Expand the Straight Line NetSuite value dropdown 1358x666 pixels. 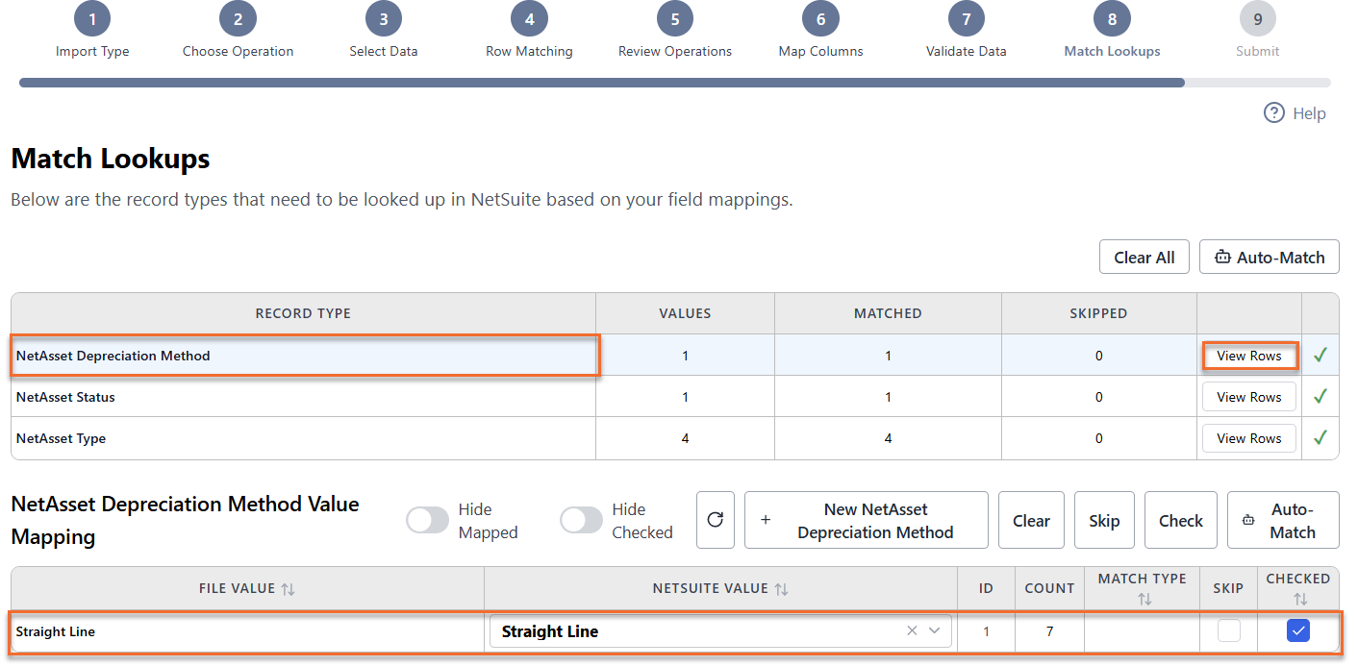click(x=934, y=631)
